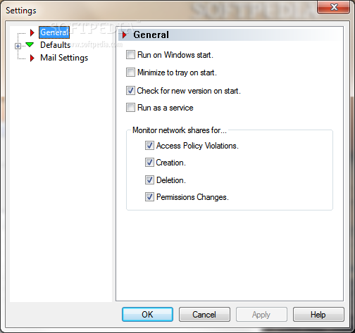Click the green triangle icon beside Defaults
Screen dimensions: 355x333
[x=30, y=44]
